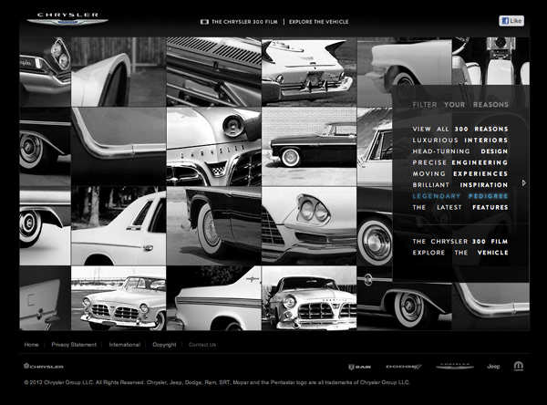This screenshot has height=405, width=547.
Task: Click the Chrysler wings logo in header
Action: [x=67, y=19]
